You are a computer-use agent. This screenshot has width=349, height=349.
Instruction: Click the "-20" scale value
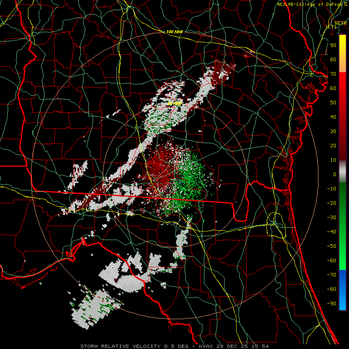coord(332,203)
